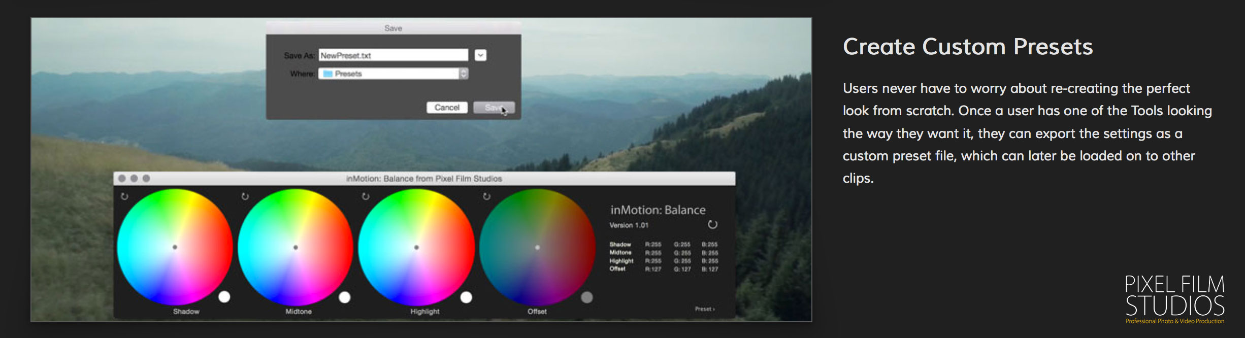Click the white swatch below Midtone wheel
Image resolution: width=1245 pixels, height=338 pixels.
coord(345,297)
